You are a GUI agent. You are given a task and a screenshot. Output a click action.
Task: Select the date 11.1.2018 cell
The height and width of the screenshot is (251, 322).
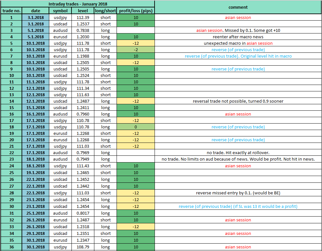coord(35,82)
